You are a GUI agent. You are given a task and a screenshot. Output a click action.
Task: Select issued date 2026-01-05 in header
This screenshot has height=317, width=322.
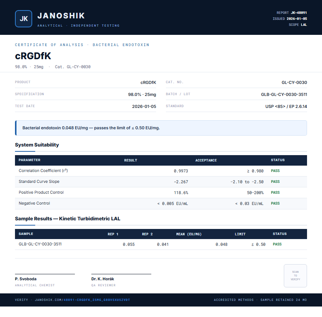click(297, 19)
